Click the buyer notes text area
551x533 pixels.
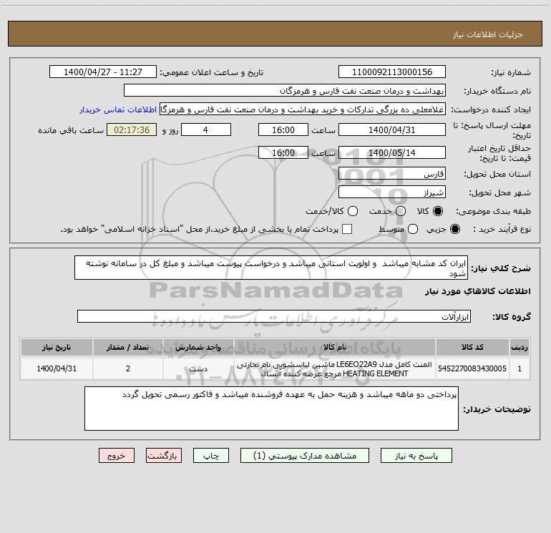click(271, 409)
